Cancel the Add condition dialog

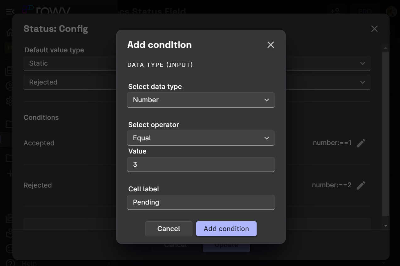tap(169, 229)
